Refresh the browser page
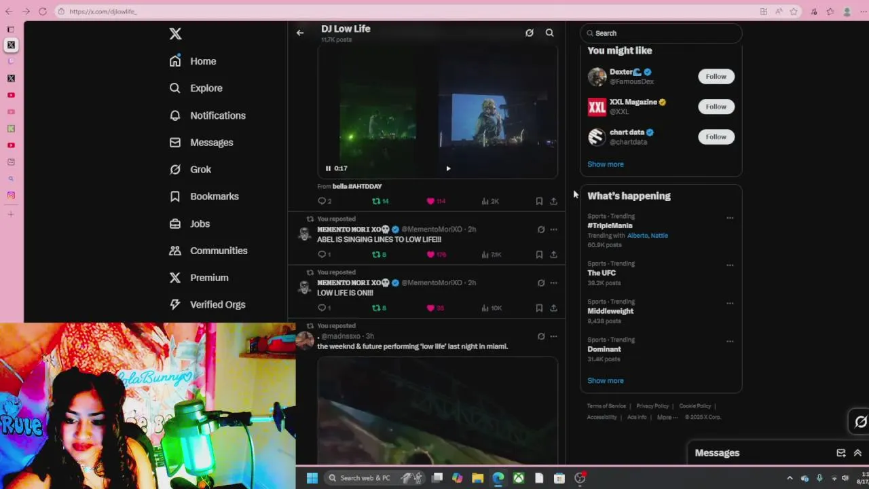Image resolution: width=869 pixels, height=489 pixels. [x=42, y=12]
